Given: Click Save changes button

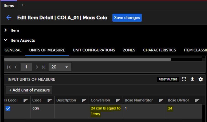Looking at the screenshot, I should coord(127,18).
